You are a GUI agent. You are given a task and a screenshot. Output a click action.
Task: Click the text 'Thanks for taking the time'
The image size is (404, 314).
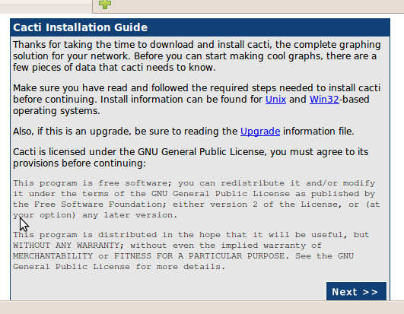pos(74,45)
